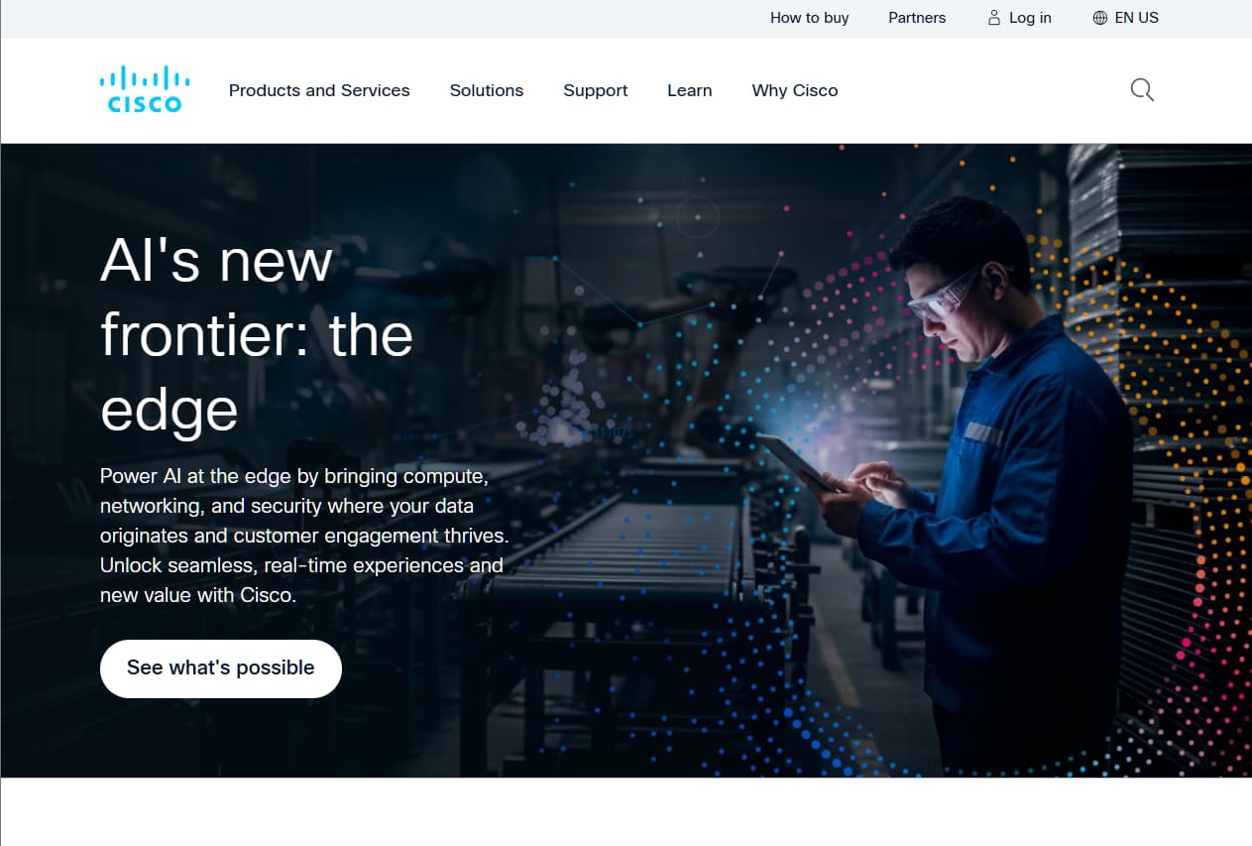Click the blank white area below banner
The image size is (1252, 846).
(x=626, y=812)
